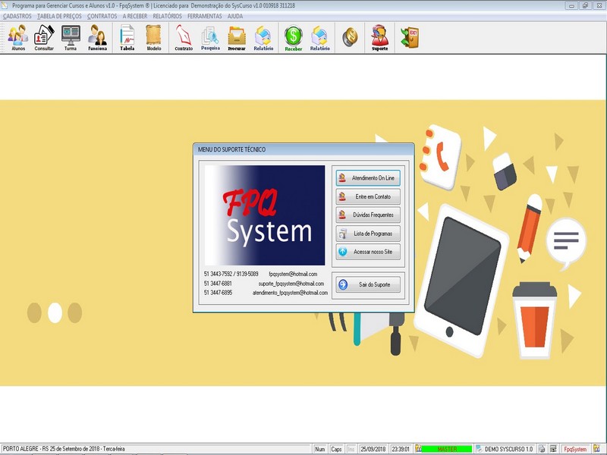Viewport: 607px width, 455px height.
Task: Click the Atendimento On Line button
Action: [x=368, y=178]
